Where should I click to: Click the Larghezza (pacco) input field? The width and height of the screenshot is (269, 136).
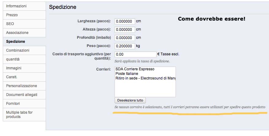coord(125,21)
